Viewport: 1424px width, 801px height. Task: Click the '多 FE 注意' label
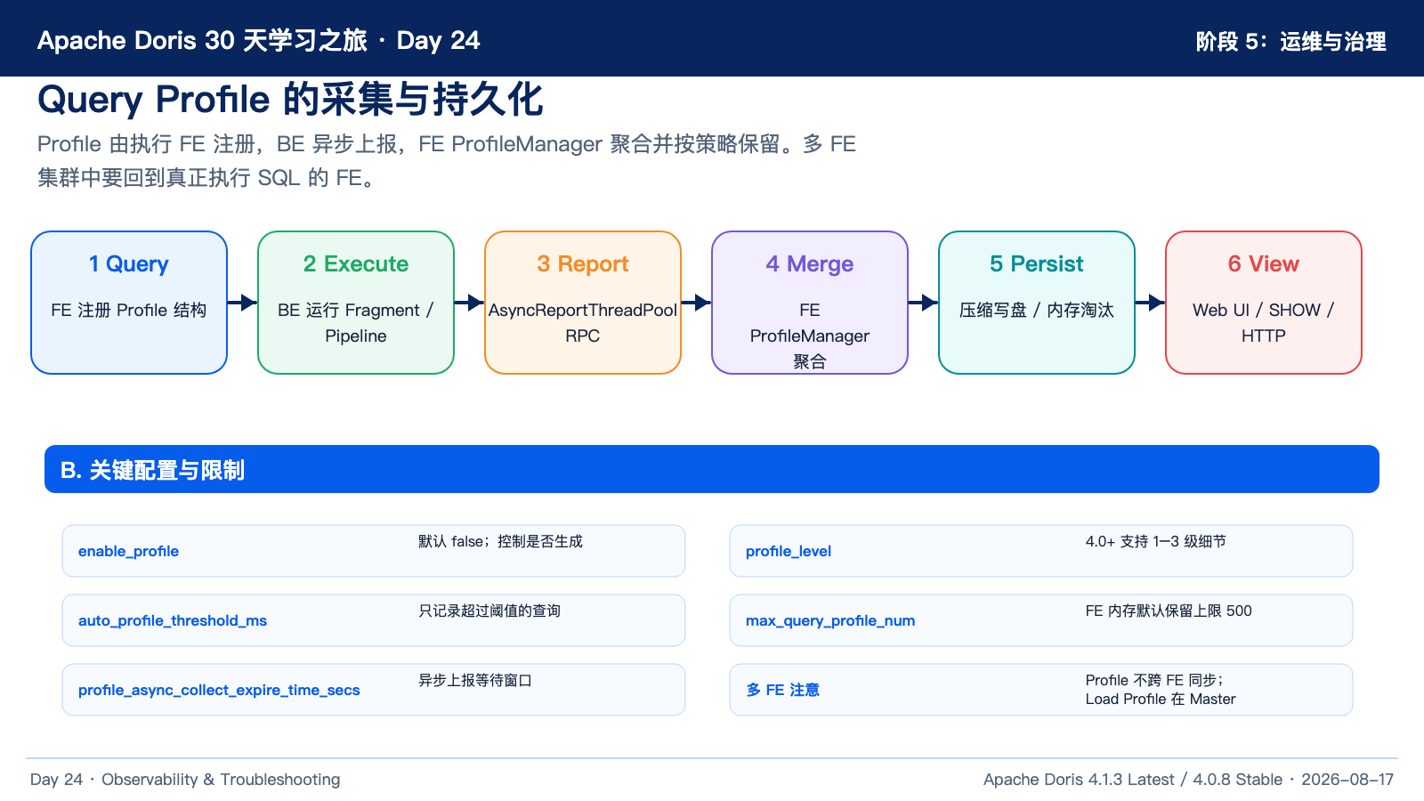pyautogui.click(x=782, y=690)
